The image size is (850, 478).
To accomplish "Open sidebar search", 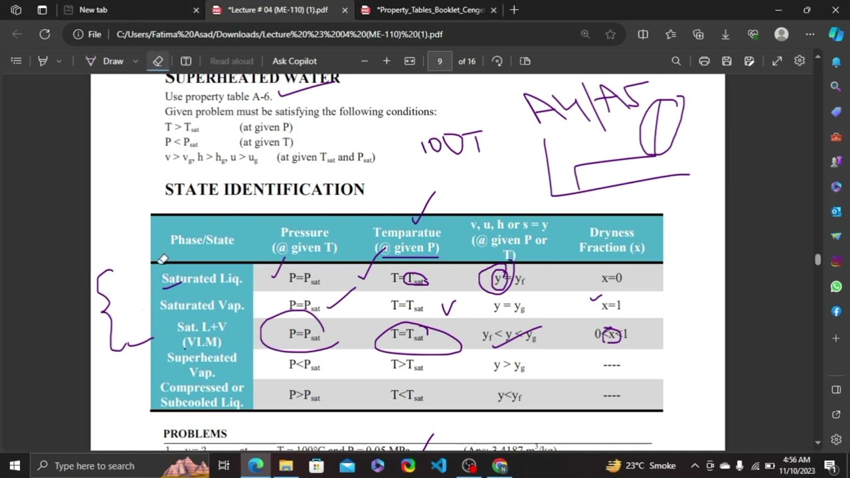I will pos(836,86).
